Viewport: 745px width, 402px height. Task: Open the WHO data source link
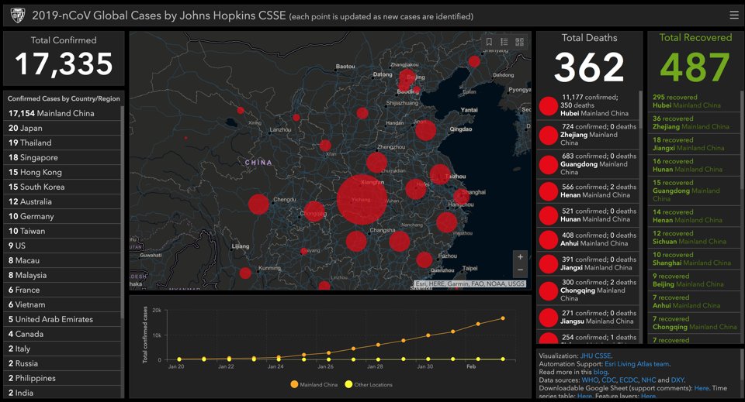click(590, 380)
